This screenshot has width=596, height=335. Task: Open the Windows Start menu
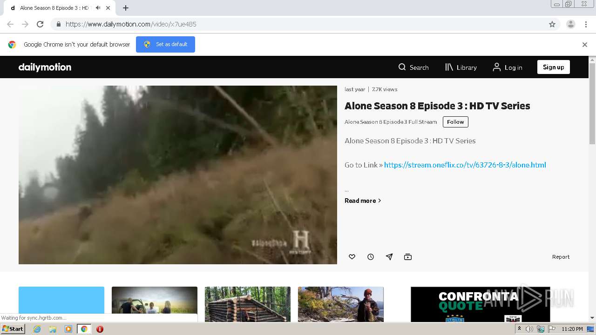(13, 328)
